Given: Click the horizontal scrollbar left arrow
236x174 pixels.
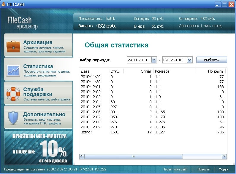Looking at the screenshot, I should click(82, 157).
